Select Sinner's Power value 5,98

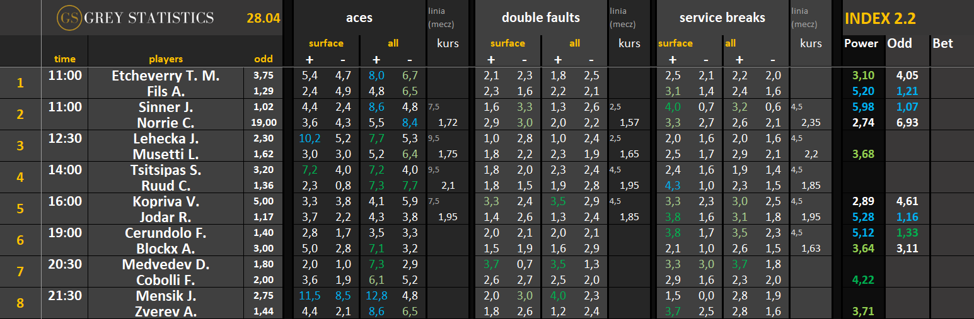863,107
